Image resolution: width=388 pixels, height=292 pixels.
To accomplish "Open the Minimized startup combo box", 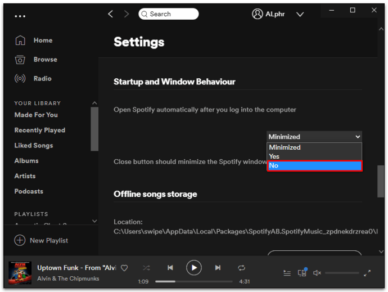I will [314, 137].
